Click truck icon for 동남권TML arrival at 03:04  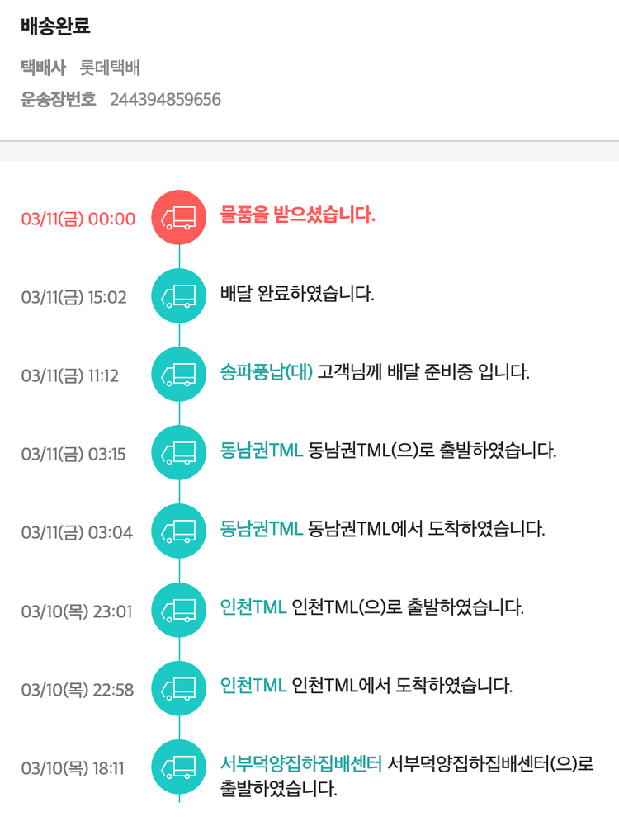(179, 531)
